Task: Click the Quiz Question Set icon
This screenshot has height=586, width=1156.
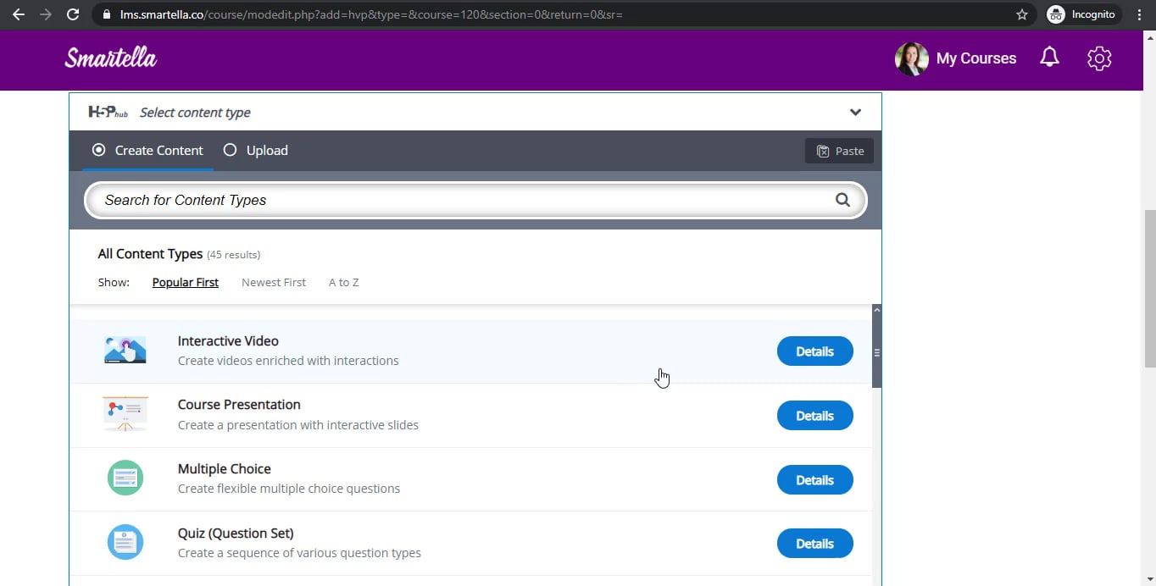Action: [x=125, y=542]
